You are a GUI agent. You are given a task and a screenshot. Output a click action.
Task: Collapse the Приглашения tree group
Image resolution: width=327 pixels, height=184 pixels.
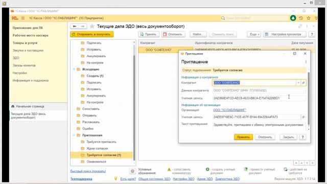point(74,135)
